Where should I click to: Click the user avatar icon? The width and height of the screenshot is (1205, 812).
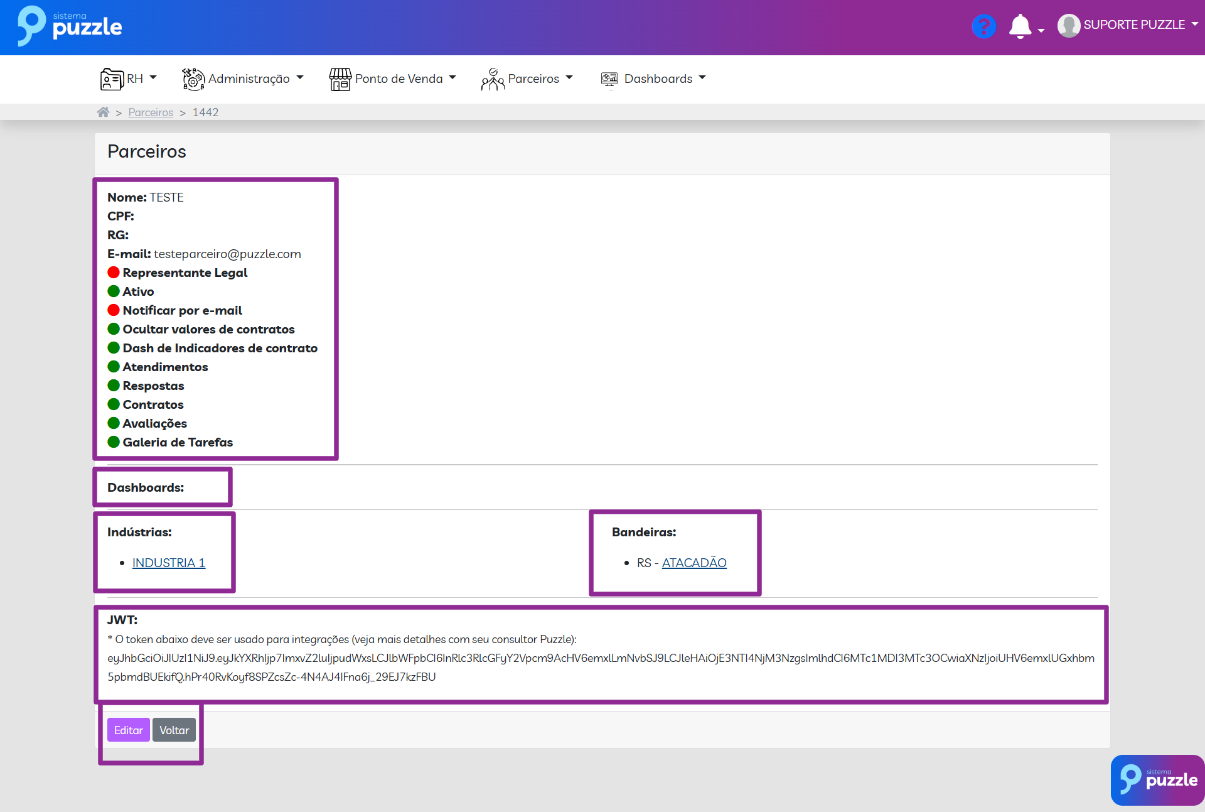1068,25
